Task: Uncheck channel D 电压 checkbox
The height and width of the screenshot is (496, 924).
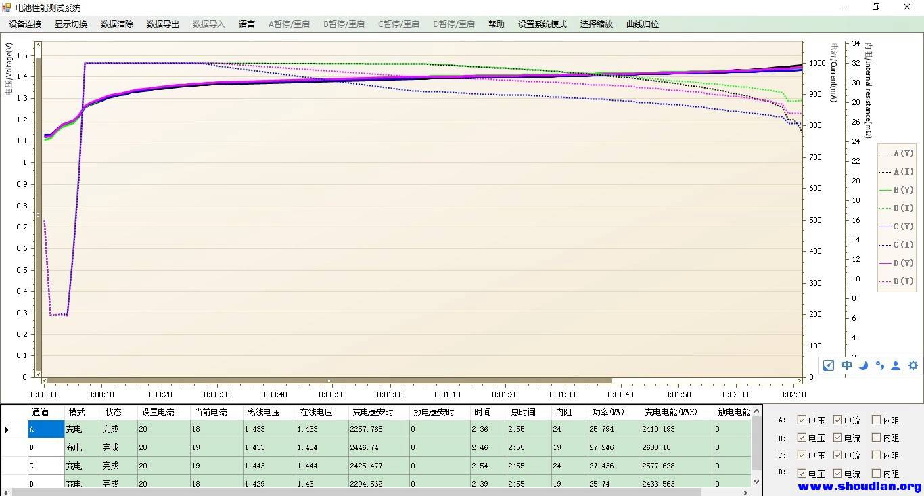Action: click(x=802, y=474)
